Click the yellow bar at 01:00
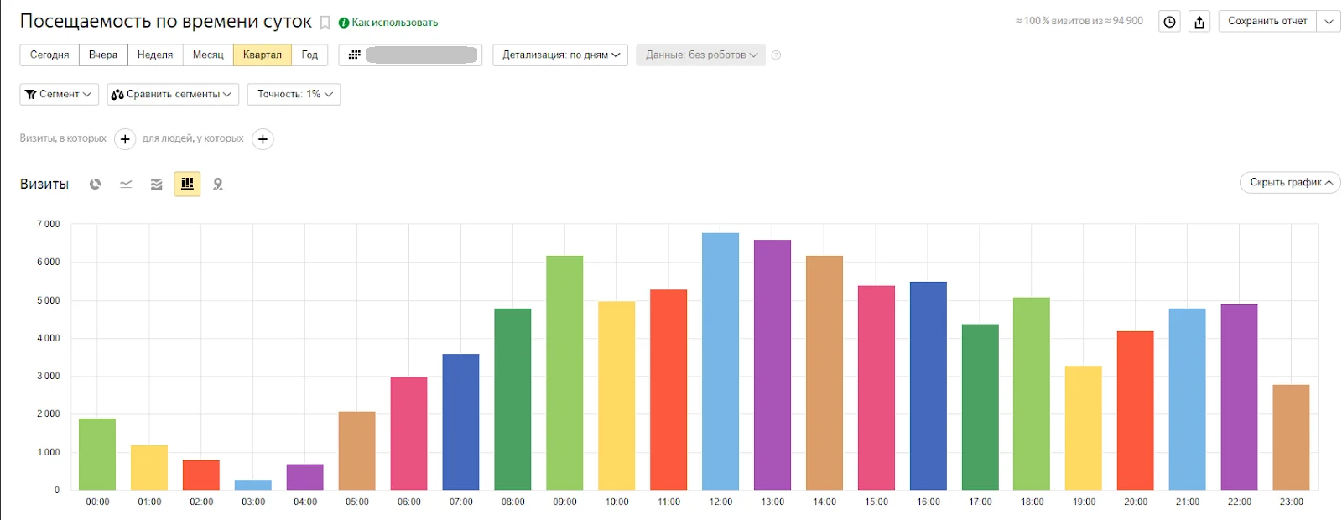This screenshot has height=520, width=1342. (149, 467)
